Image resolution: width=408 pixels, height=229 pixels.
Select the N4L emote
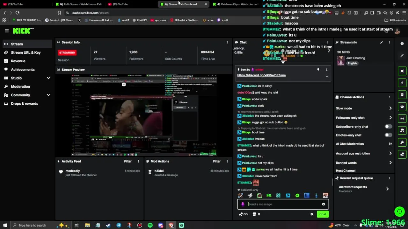point(269,196)
